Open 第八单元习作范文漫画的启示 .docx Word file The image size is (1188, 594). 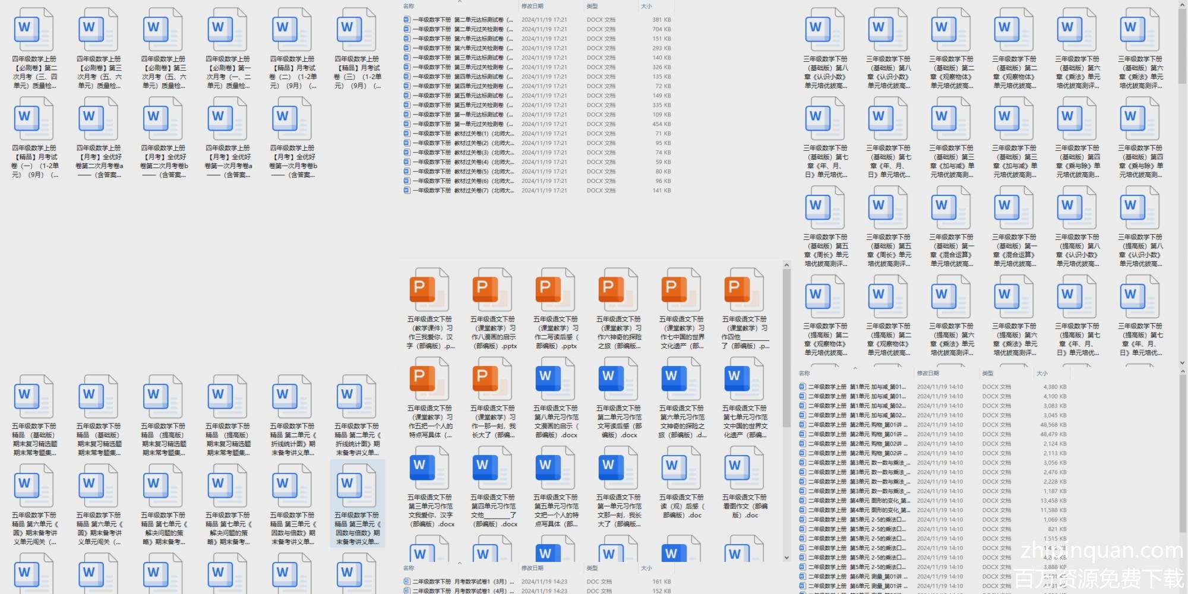point(555,379)
